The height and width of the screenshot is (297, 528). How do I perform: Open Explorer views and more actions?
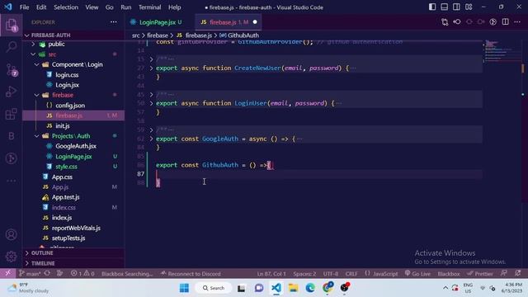point(114,22)
